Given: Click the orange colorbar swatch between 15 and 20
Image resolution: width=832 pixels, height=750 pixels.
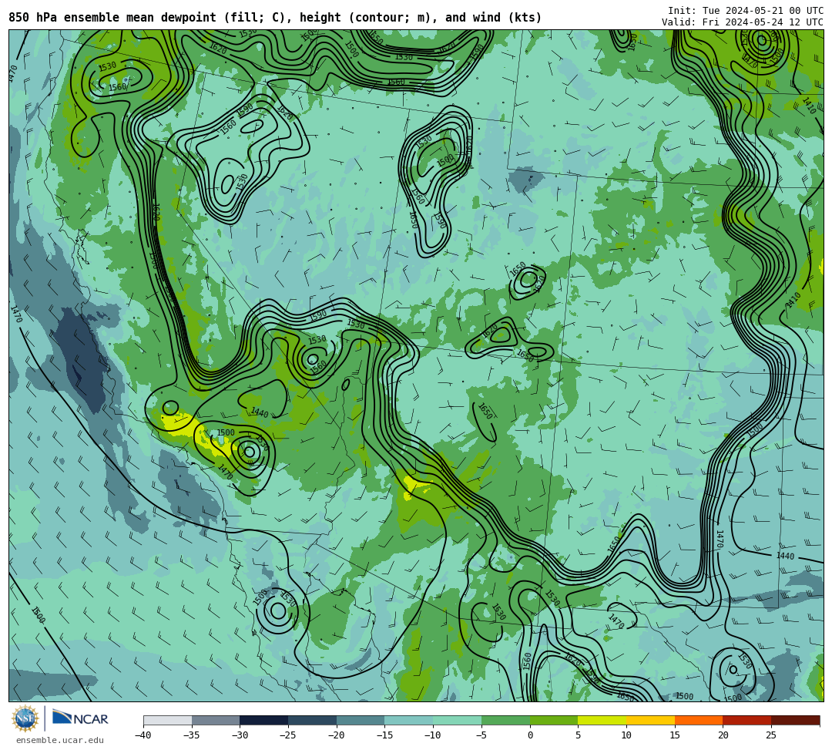Looking at the screenshot, I should pyautogui.click(x=698, y=720).
